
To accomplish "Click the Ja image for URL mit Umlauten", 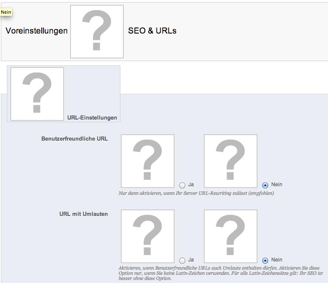I will click(147, 236).
